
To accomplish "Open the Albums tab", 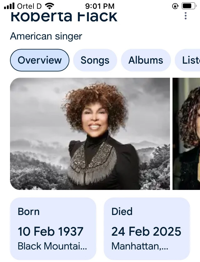I will point(146,60).
